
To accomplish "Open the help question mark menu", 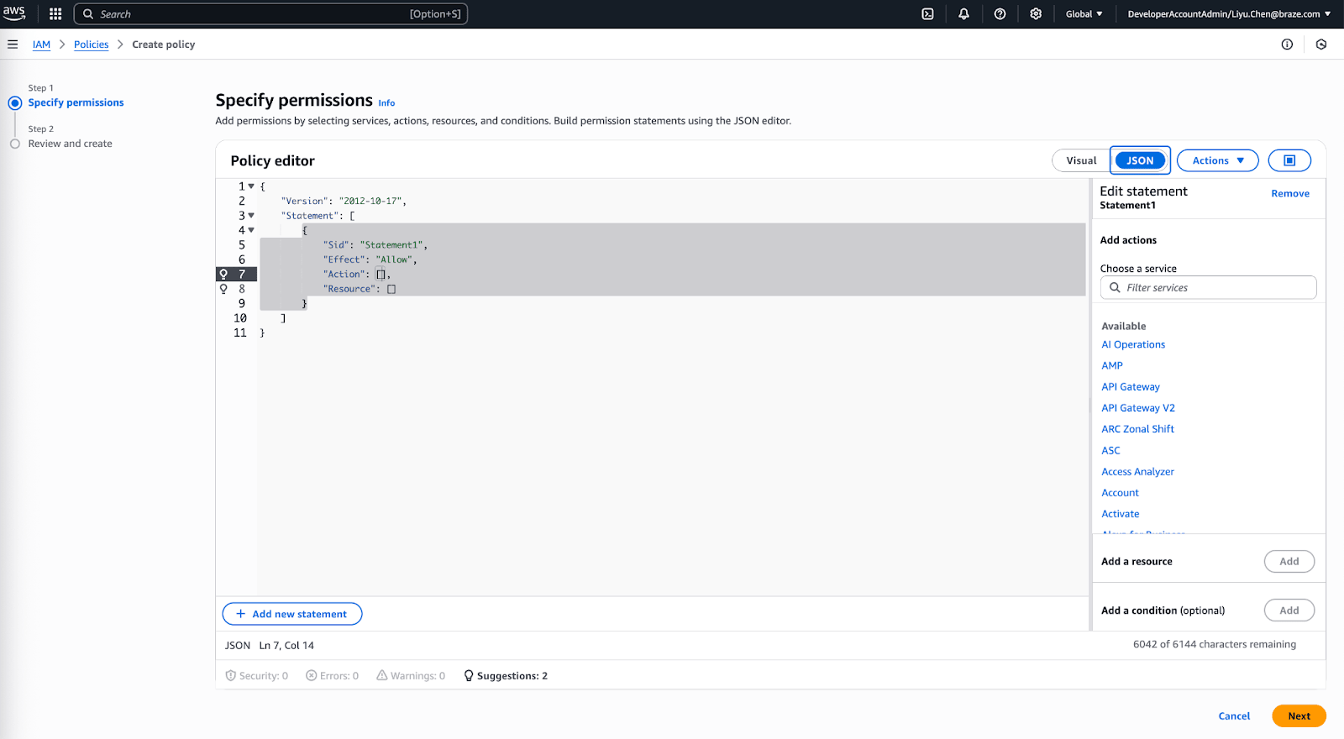I will [x=1000, y=14].
